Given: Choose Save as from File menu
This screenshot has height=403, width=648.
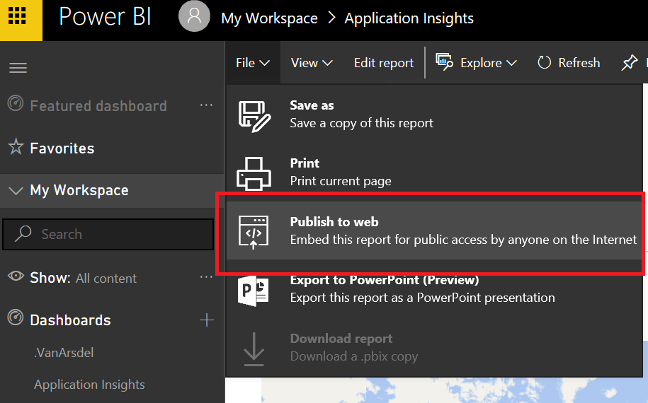Looking at the screenshot, I should [x=361, y=114].
